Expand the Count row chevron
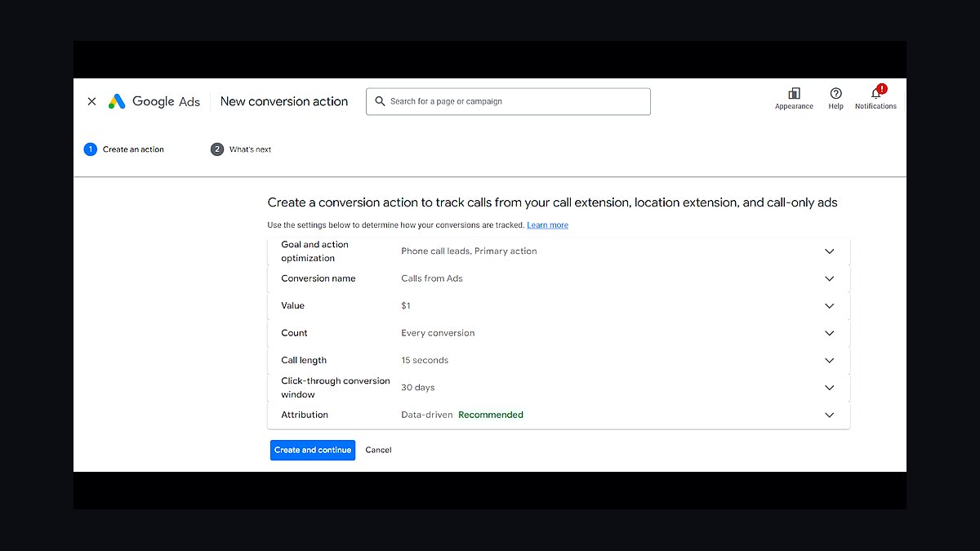Image resolution: width=980 pixels, height=551 pixels. tap(829, 333)
